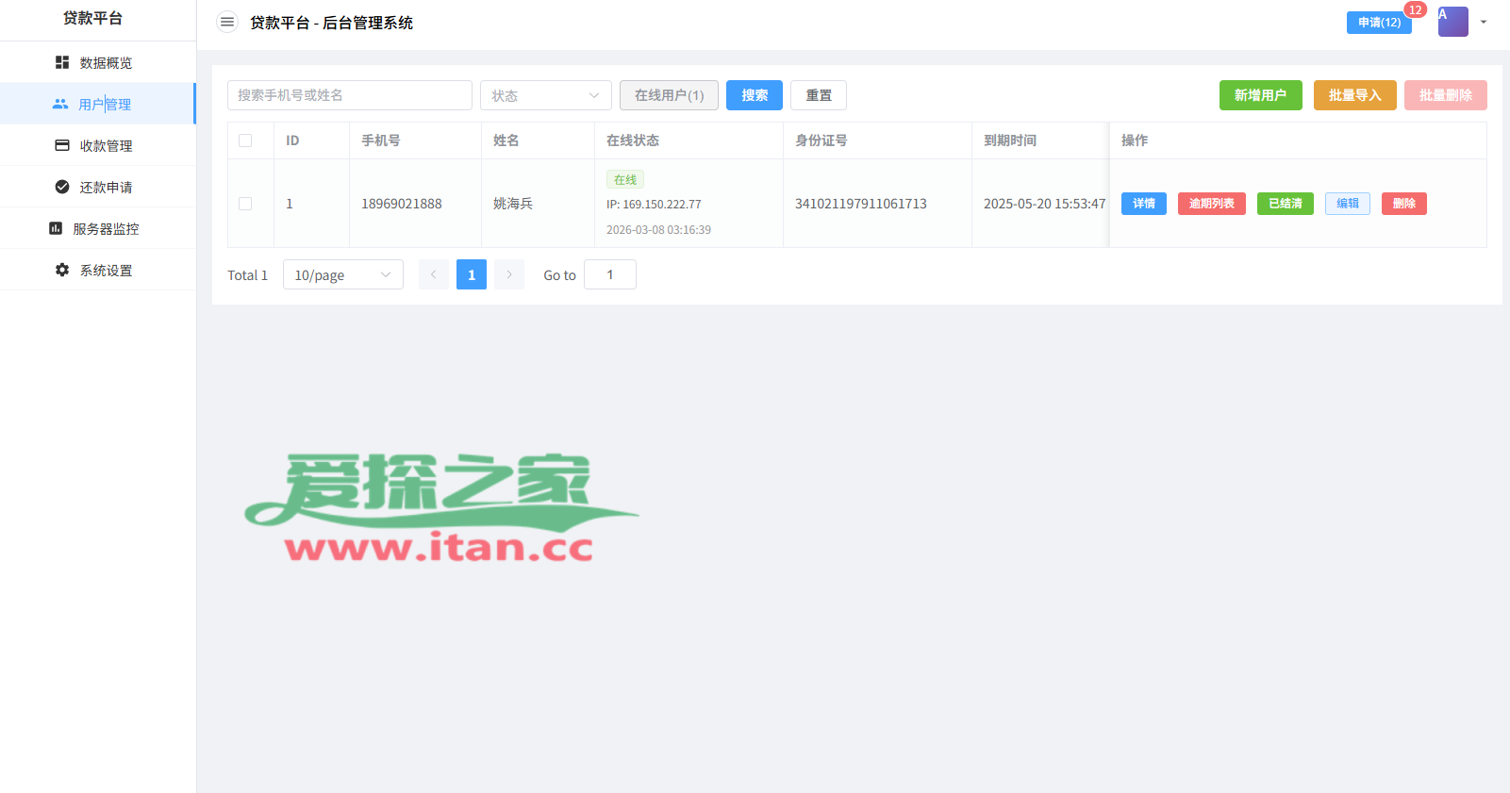Screen dimensions: 1510x793
Task: Open the 10/page page size dropdown
Action: tap(342, 274)
